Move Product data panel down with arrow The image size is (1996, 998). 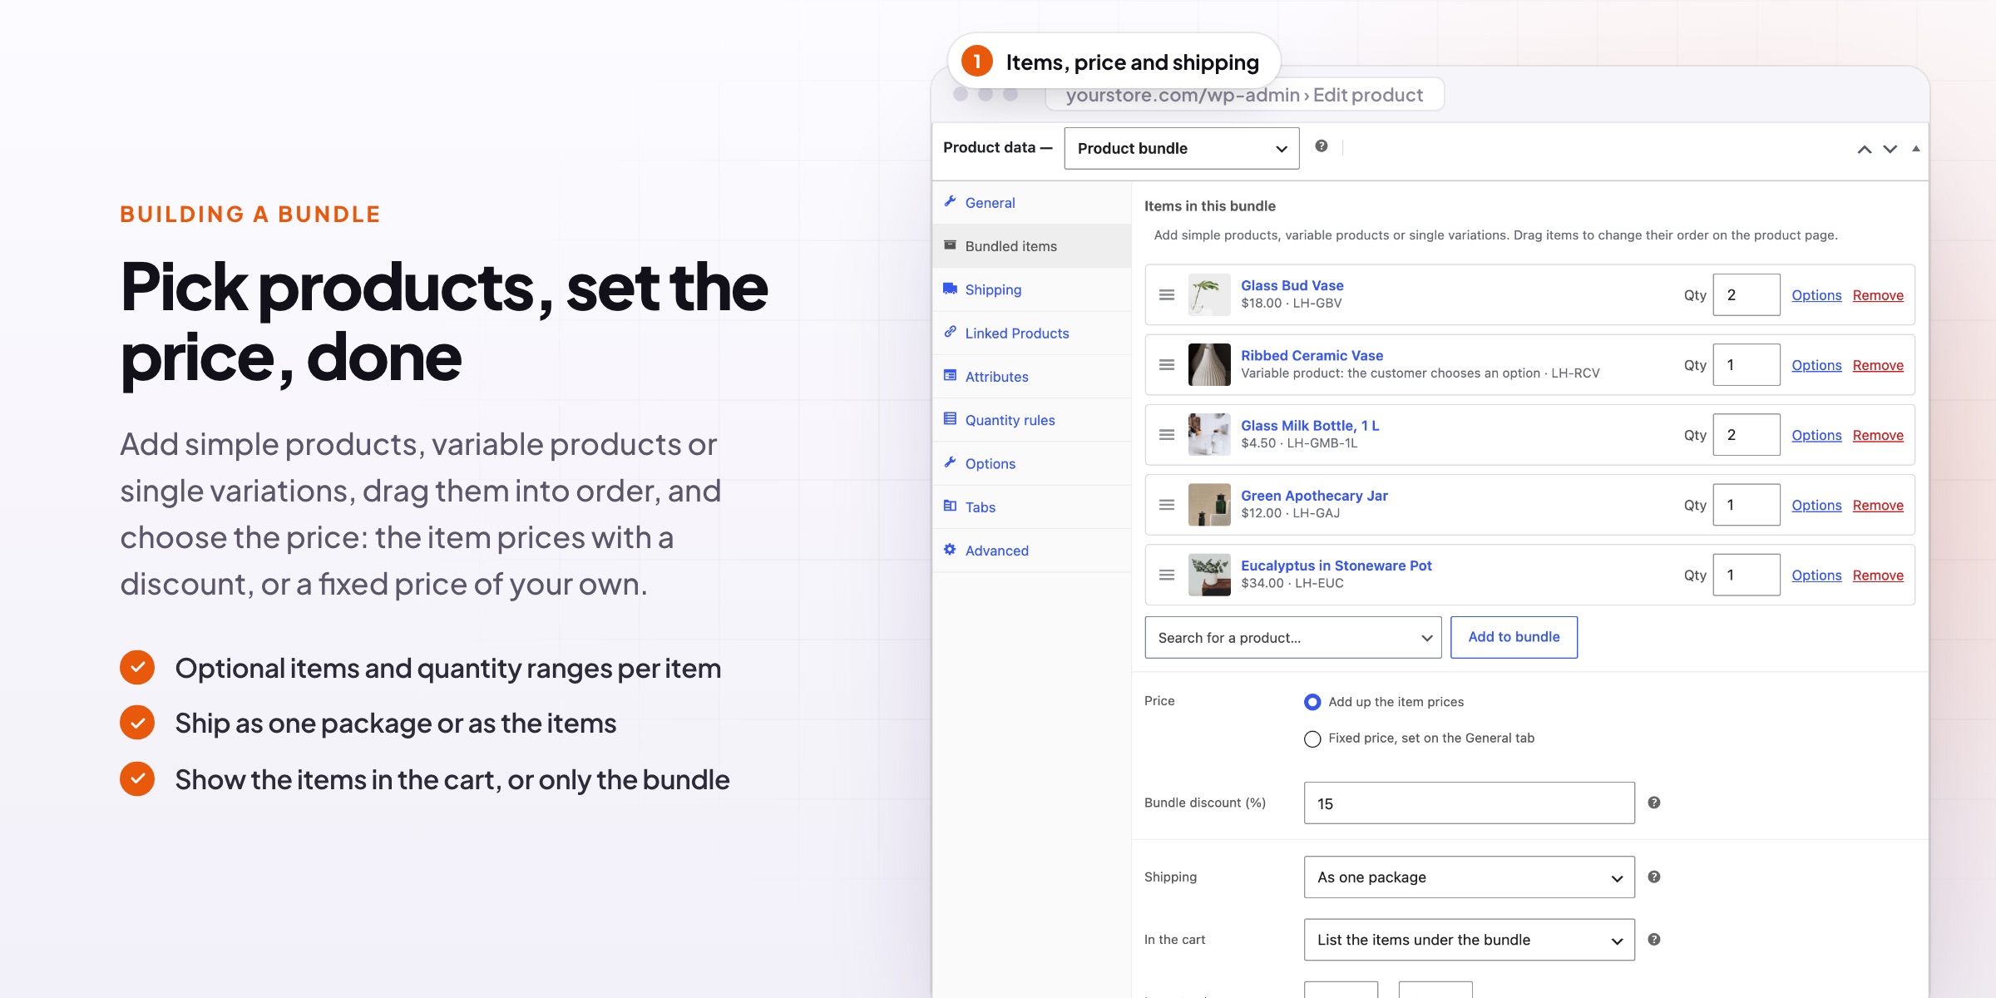1890,149
